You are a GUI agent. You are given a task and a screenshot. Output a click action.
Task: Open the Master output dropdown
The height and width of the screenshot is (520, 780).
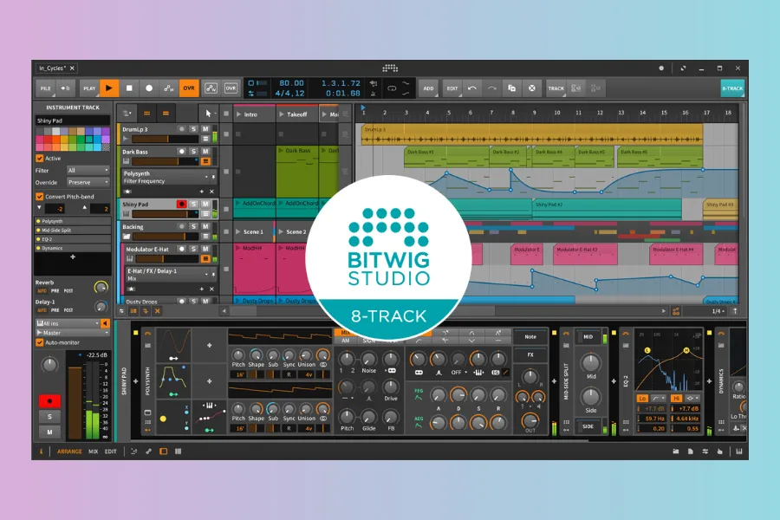[68, 333]
